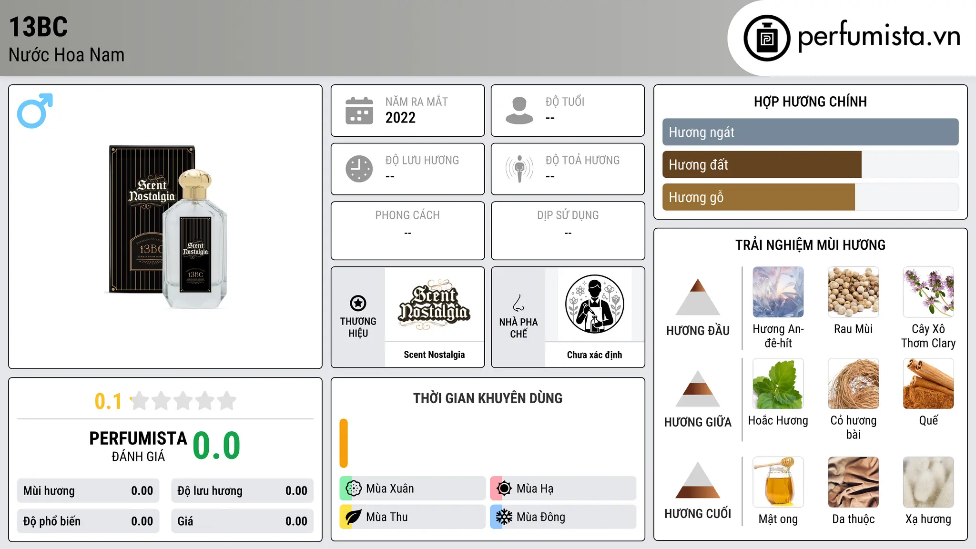Click the Mùa Xuân flower icon
The image size is (976, 549).
pyautogui.click(x=353, y=488)
